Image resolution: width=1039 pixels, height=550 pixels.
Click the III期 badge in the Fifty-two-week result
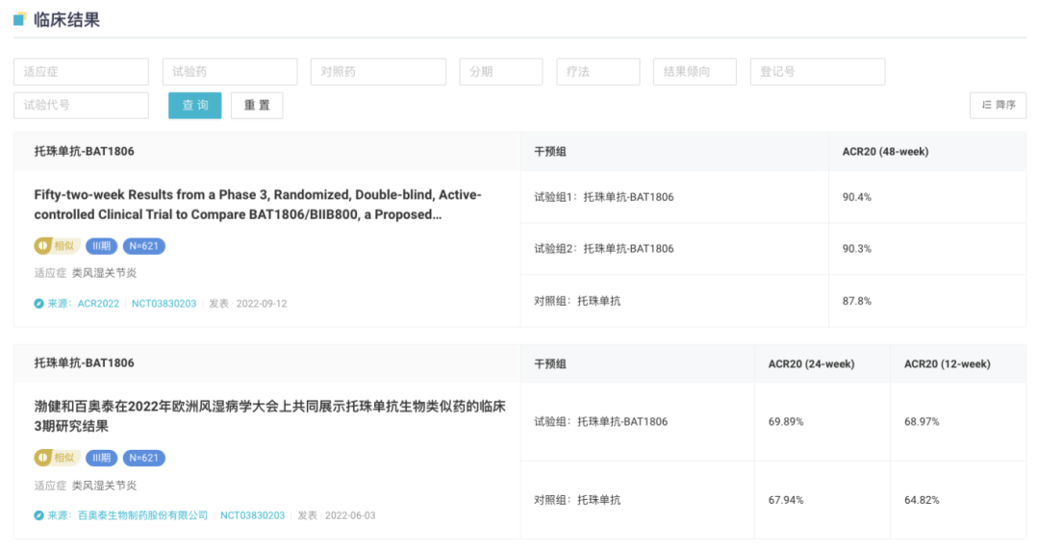(x=101, y=246)
